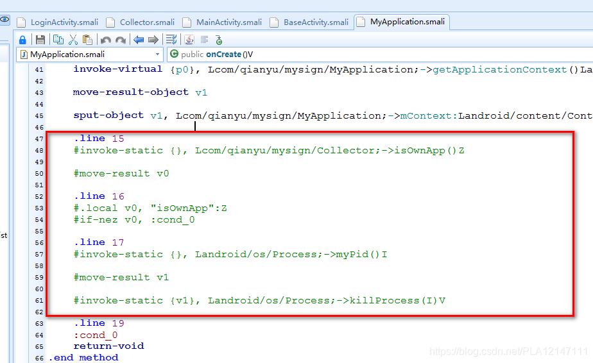Click the commented killProcess invoke line
The image size is (593, 363).
coord(259,301)
